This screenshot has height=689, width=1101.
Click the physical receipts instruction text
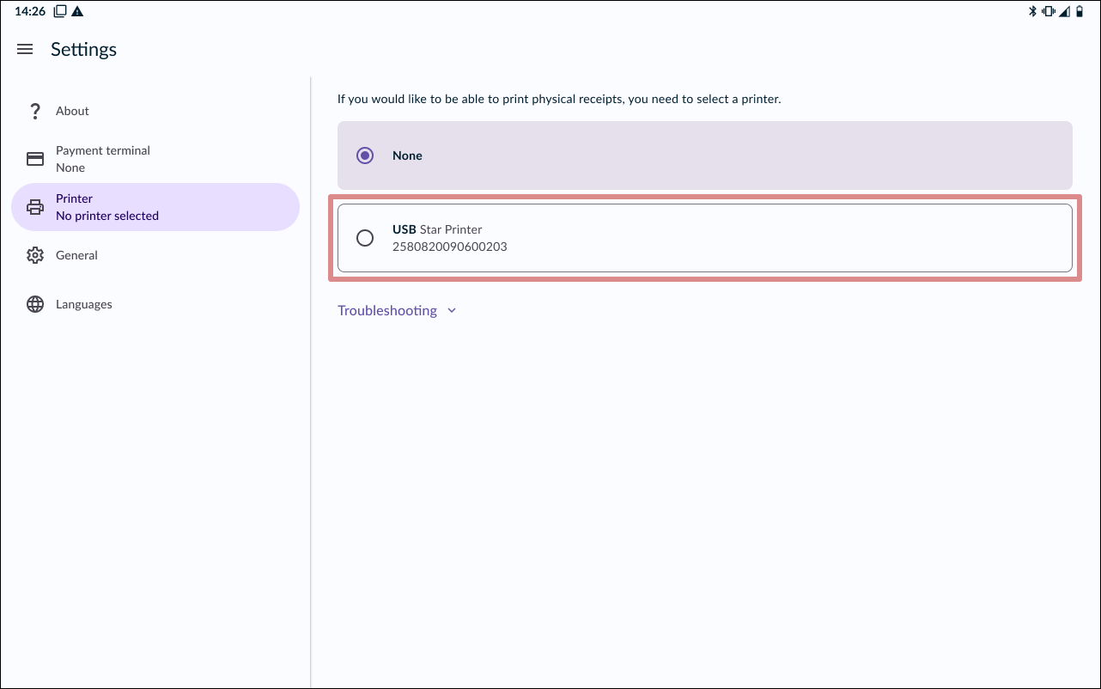(559, 100)
